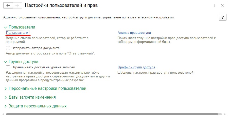This screenshot has height=116, width=228.
Task: Expand Персональные настройки пользователей section
Action: (45, 88)
